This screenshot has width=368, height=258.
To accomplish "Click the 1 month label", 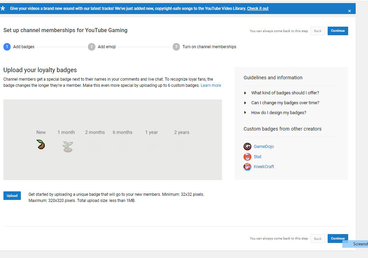I will (x=66, y=132).
